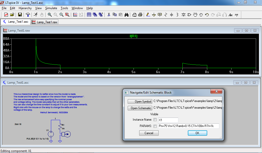
Task: Select the Text Aa tool
Action: pos(231,15)
